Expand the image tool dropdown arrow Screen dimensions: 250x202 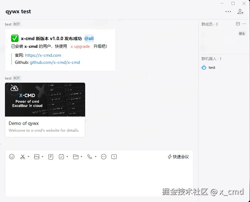pos(43,157)
